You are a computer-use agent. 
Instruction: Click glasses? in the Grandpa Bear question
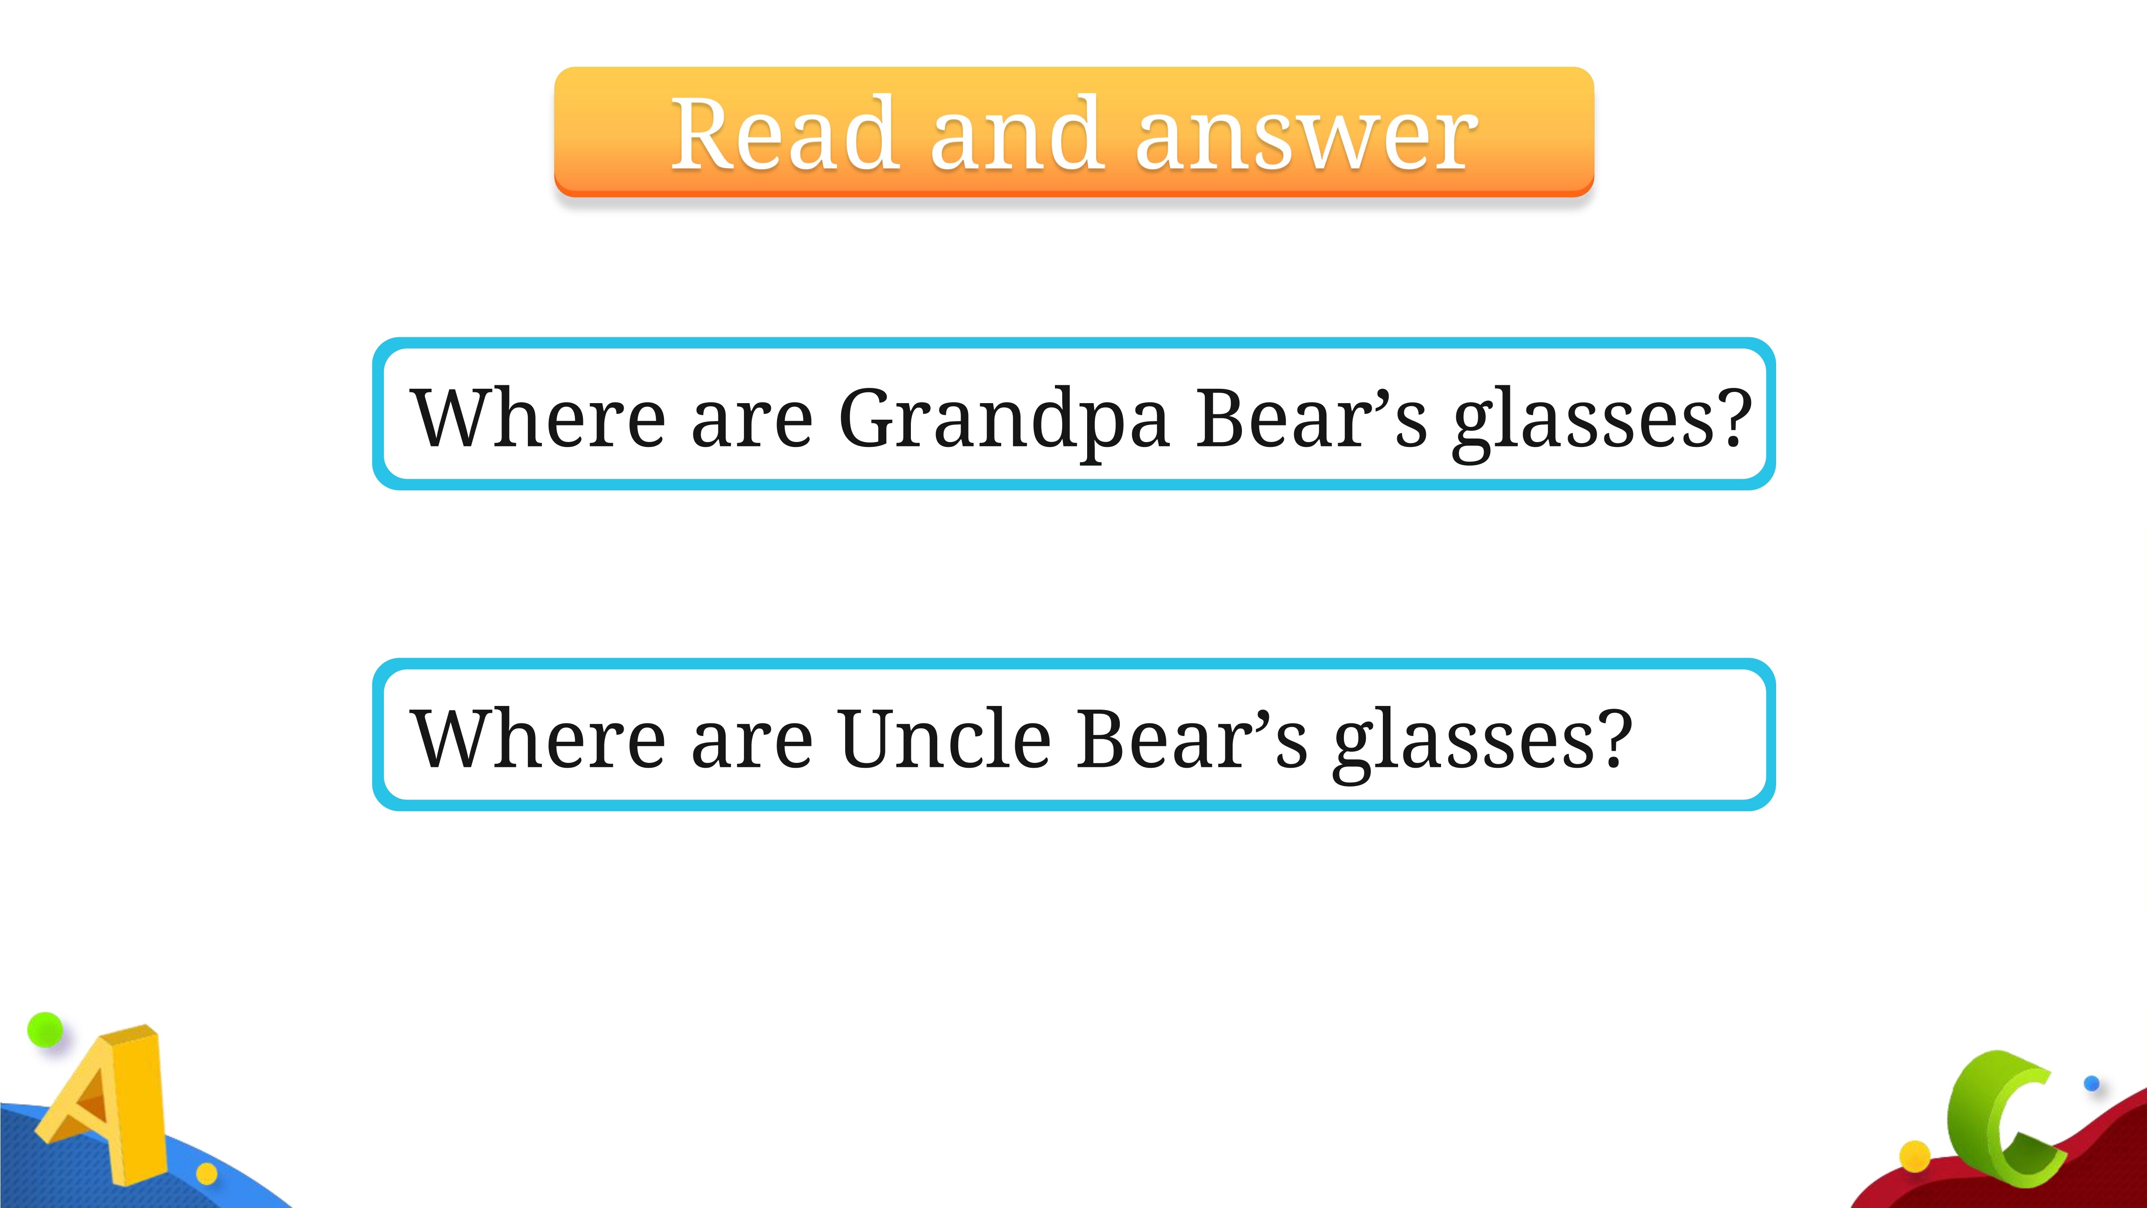point(1602,421)
